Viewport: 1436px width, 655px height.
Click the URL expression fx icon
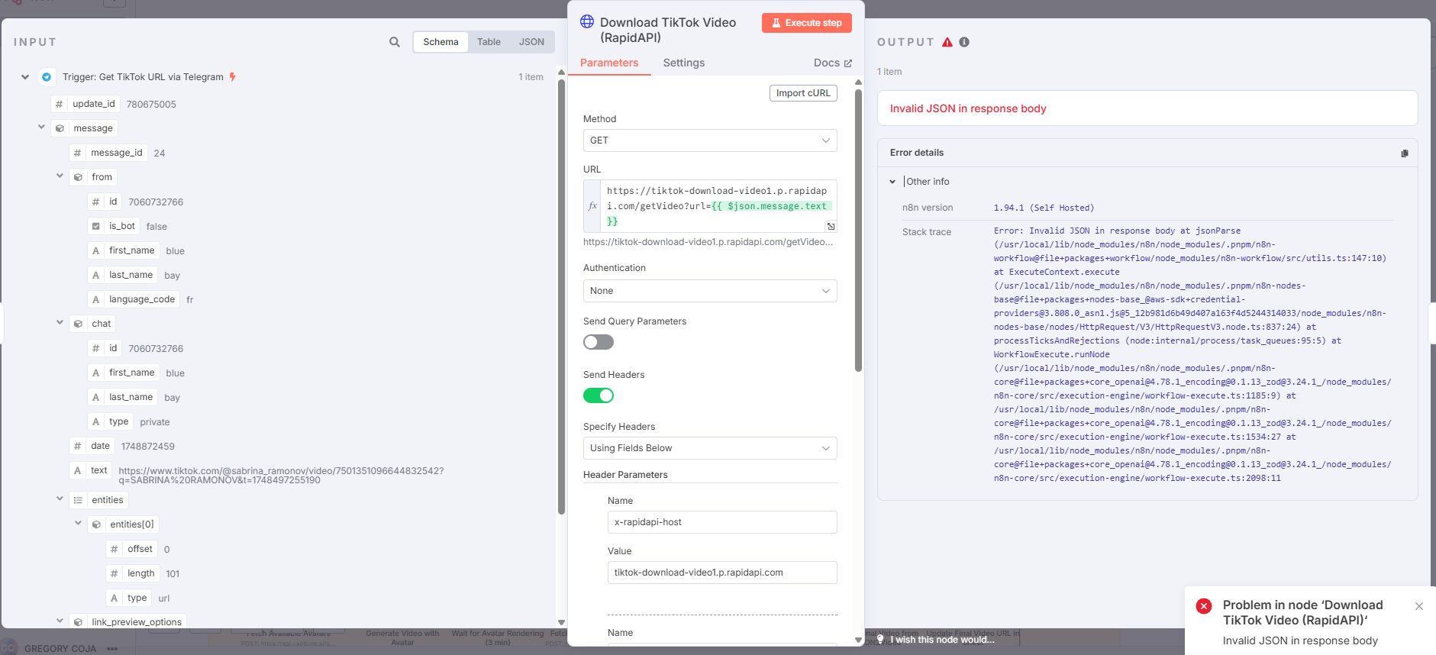pyautogui.click(x=592, y=206)
